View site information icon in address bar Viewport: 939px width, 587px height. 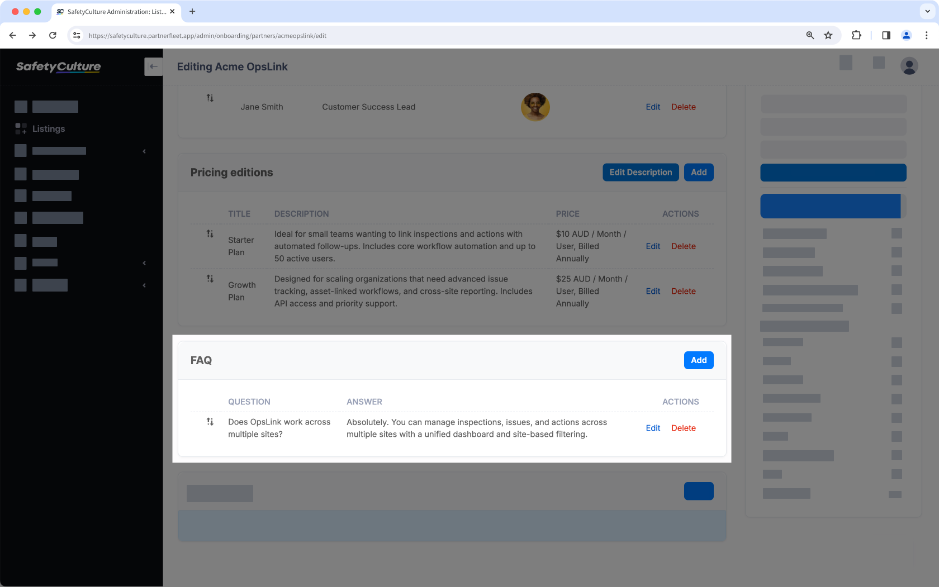(77, 35)
